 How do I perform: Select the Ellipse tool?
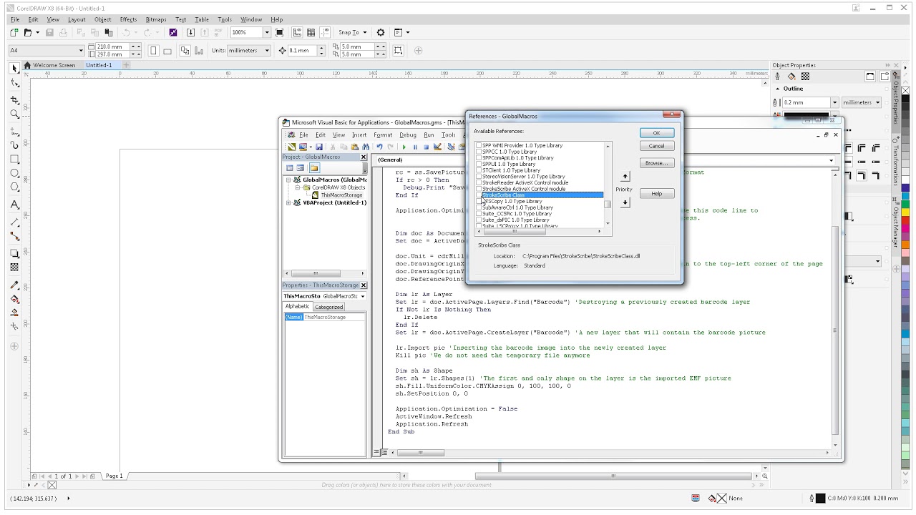coord(14,174)
